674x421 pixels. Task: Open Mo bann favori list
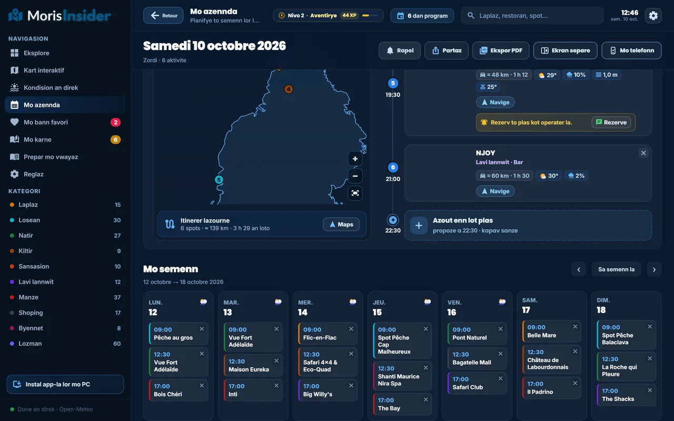tap(65, 123)
